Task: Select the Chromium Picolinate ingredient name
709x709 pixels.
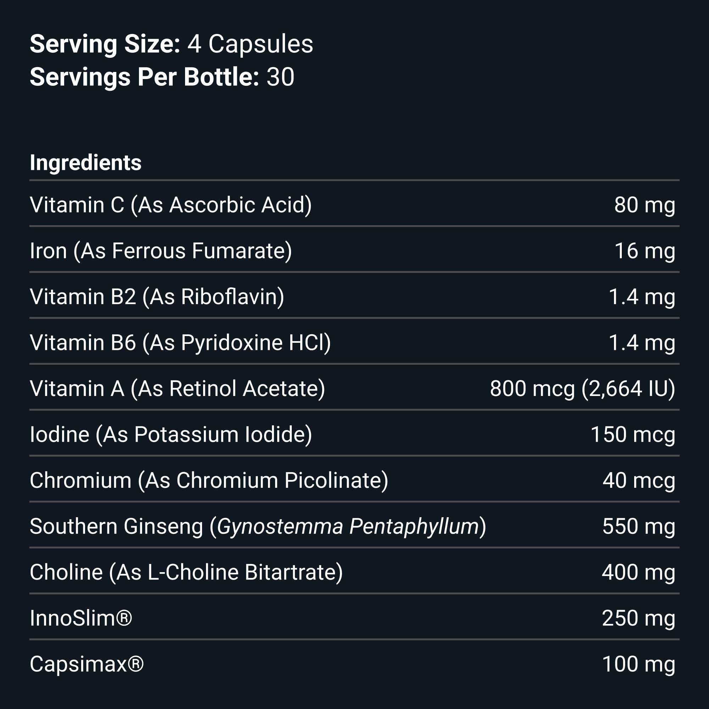Action: tap(209, 480)
